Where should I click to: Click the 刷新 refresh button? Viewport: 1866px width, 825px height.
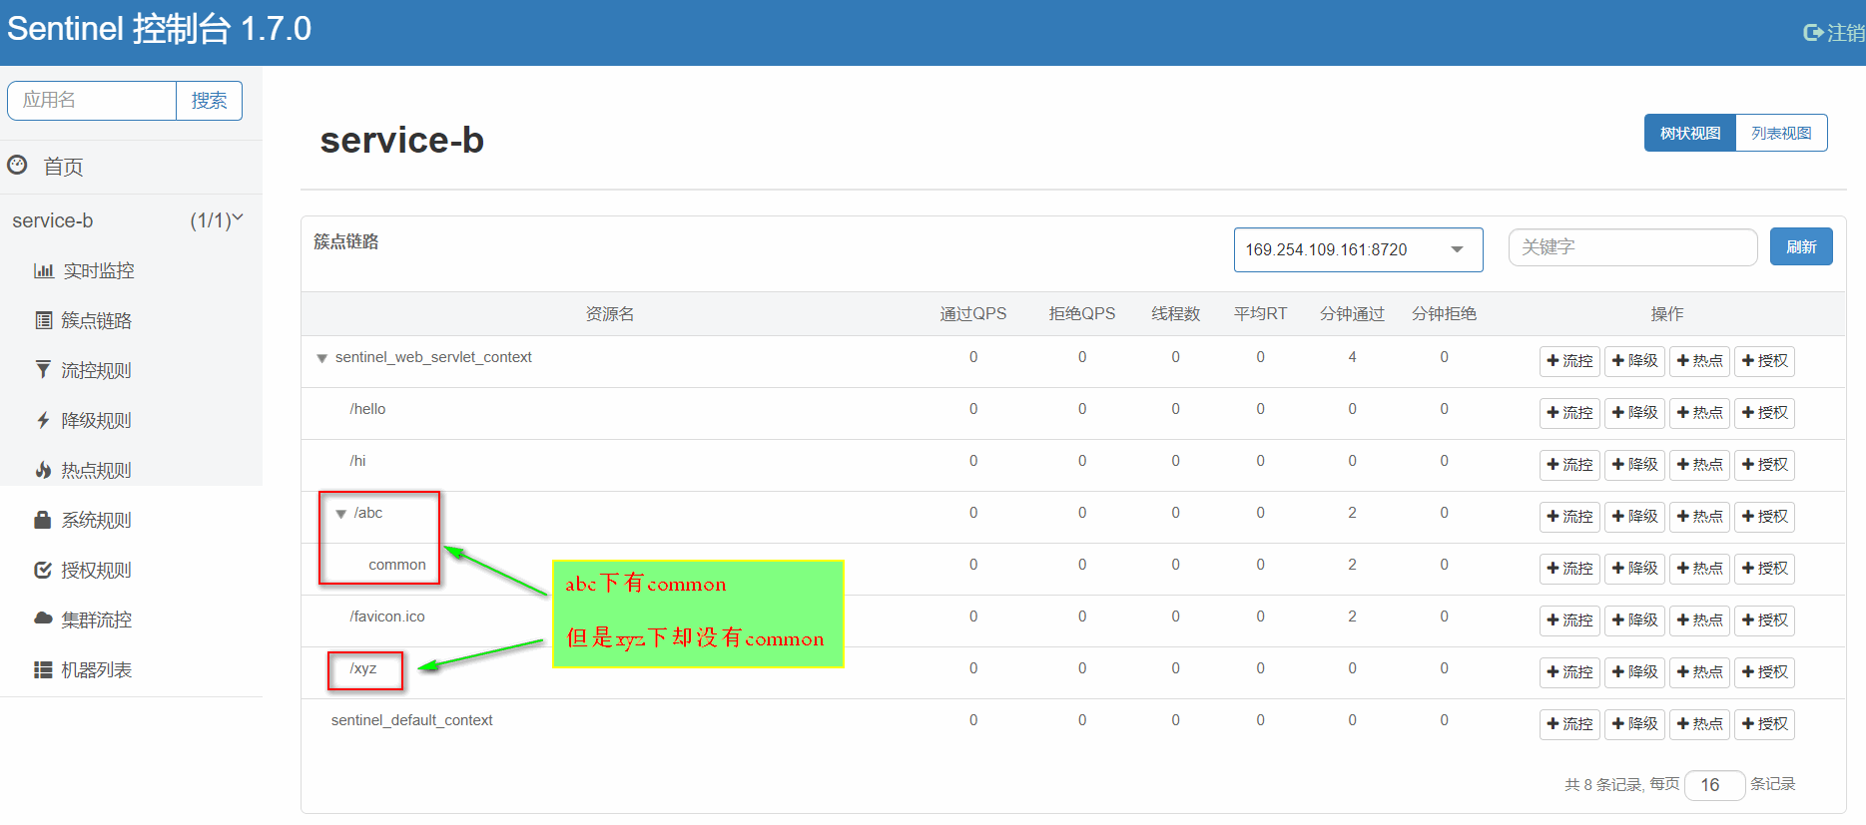pos(1801,246)
